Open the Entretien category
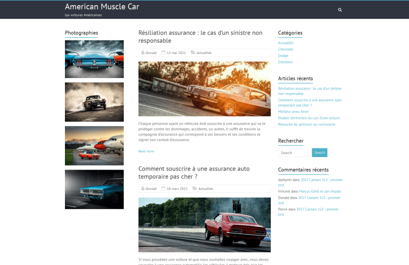 click(x=285, y=62)
